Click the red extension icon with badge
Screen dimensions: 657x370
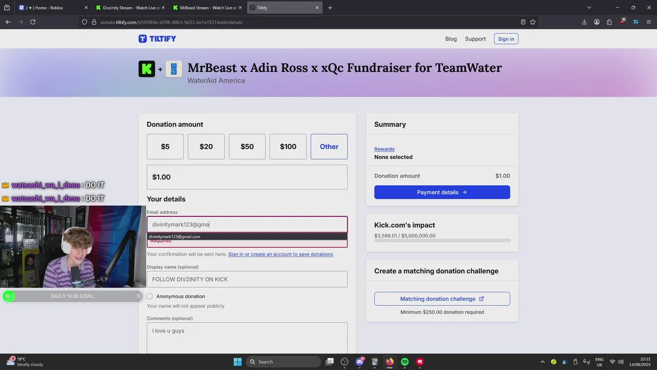point(622,22)
